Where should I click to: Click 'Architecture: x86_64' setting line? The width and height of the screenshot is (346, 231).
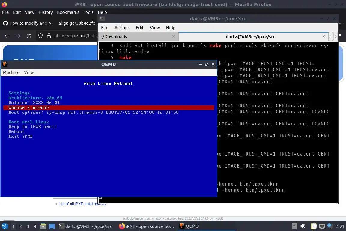pos(35,98)
